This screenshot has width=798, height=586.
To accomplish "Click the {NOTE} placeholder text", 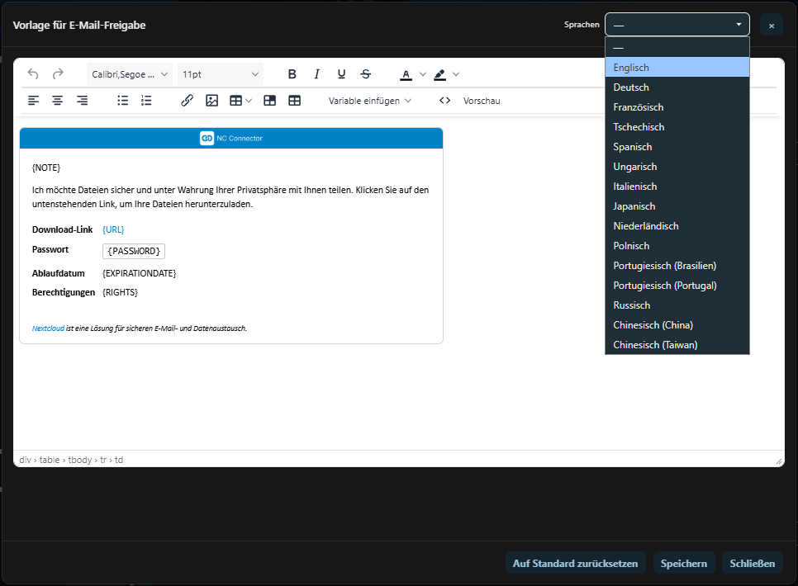I will pos(45,168).
